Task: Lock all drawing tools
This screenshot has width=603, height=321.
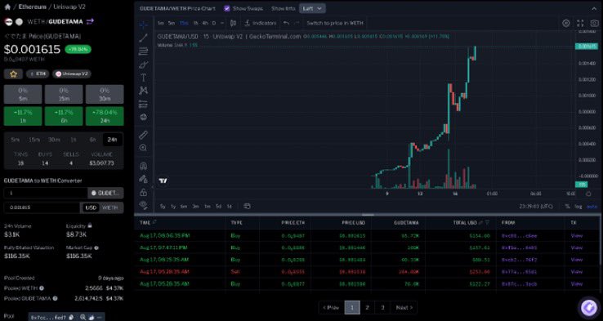Action: click(x=144, y=192)
